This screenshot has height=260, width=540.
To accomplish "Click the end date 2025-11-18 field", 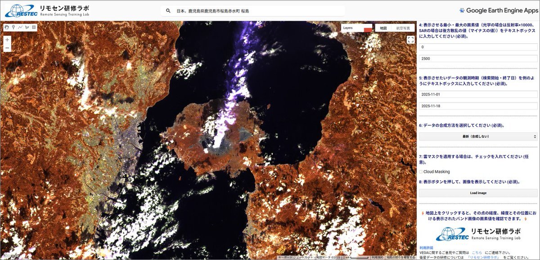I will (x=478, y=106).
